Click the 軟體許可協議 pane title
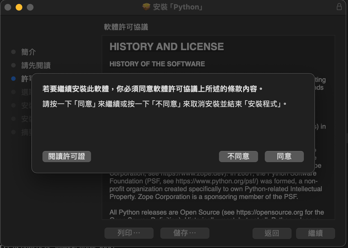 click(126, 27)
